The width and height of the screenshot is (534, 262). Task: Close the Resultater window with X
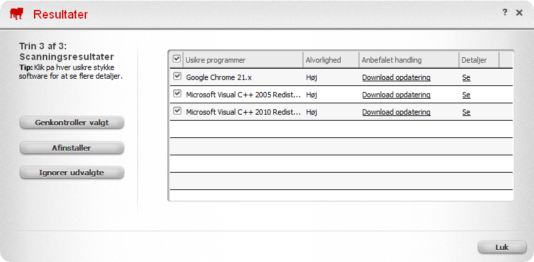pos(519,13)
